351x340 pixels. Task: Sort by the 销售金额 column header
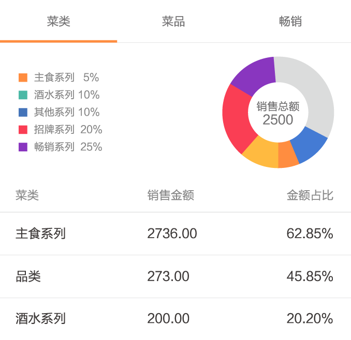(x=171, y=195)
